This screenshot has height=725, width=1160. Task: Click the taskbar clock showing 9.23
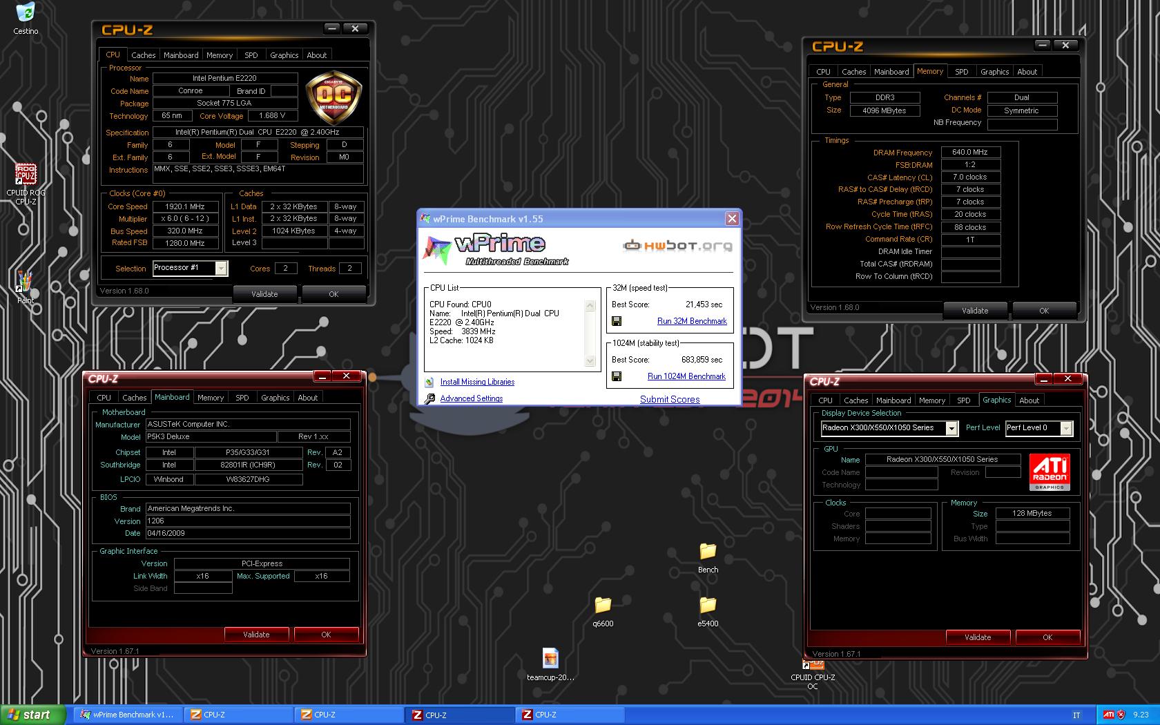tap(1141, 715)
